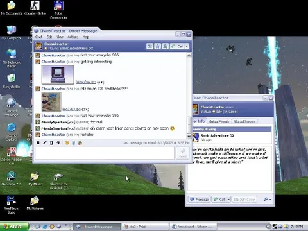Click the insert image icon in toolbar
The image size is (308, 231).
[80, 142]
